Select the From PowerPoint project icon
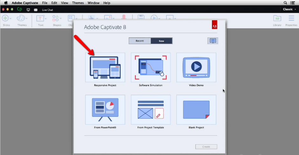299x155 pixels. pyautogui.click(x=105, y=109)
